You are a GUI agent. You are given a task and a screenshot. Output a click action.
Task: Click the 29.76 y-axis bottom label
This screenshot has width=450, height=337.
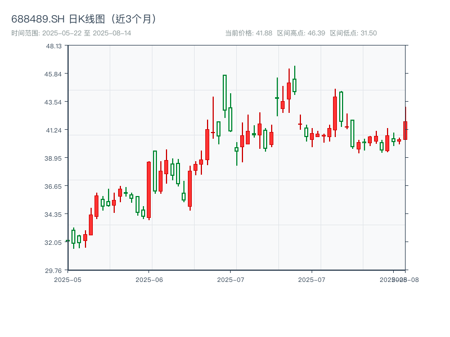click(x=54, y=270)
